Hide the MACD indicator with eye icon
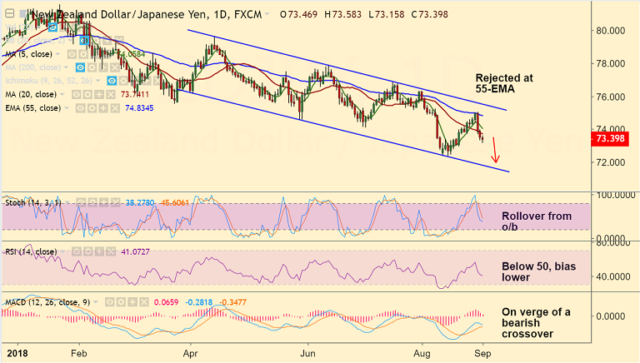 (109, 302)
